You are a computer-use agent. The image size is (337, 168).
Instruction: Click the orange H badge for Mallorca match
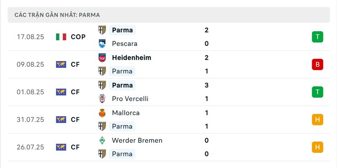[x=318, y=120]
